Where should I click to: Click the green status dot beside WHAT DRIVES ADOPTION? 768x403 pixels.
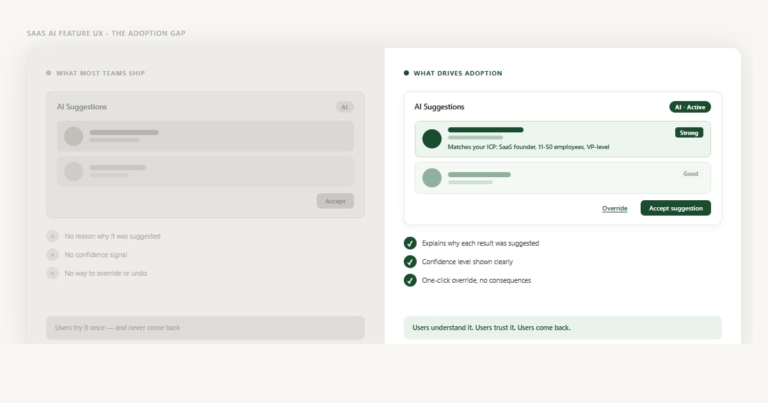(406, 73)
